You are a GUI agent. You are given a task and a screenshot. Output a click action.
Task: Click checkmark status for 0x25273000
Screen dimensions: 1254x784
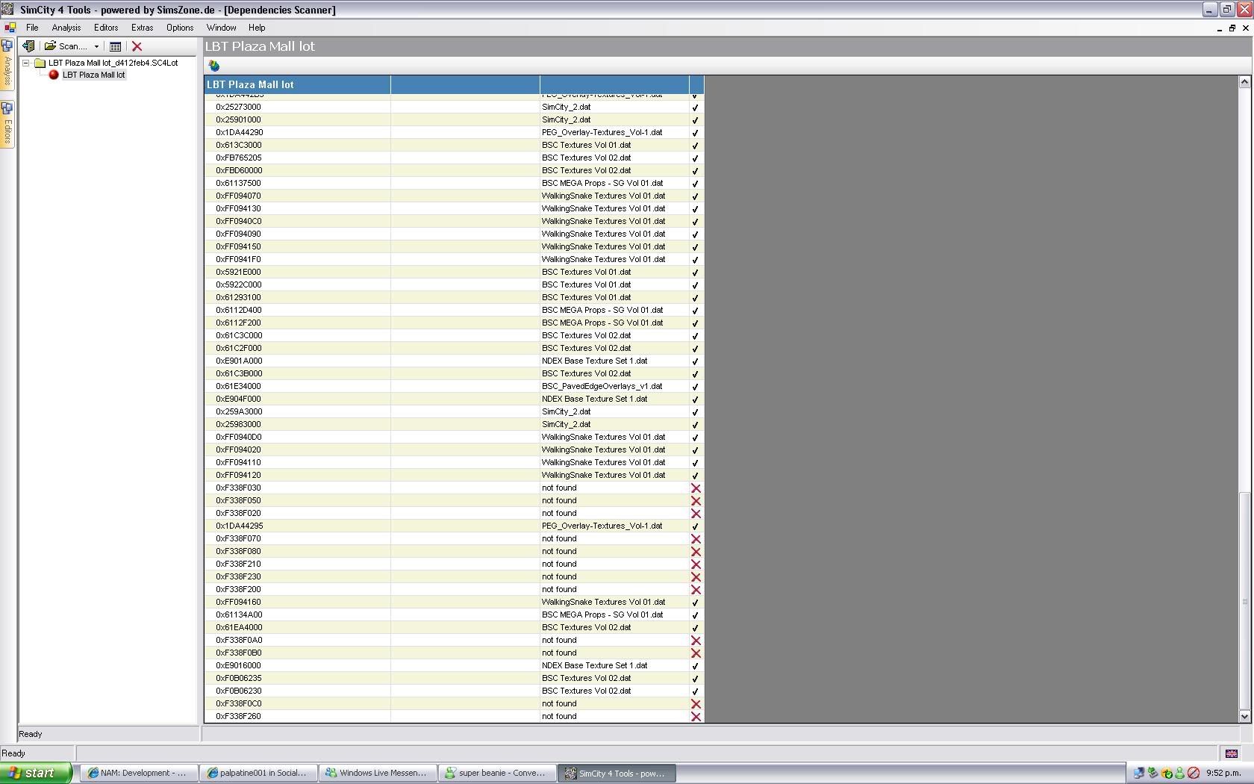click(x=695, y=108)
